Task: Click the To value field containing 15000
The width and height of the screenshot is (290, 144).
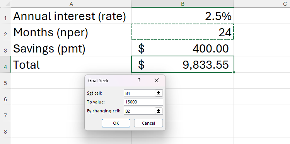Action: (x=143, y=102)
